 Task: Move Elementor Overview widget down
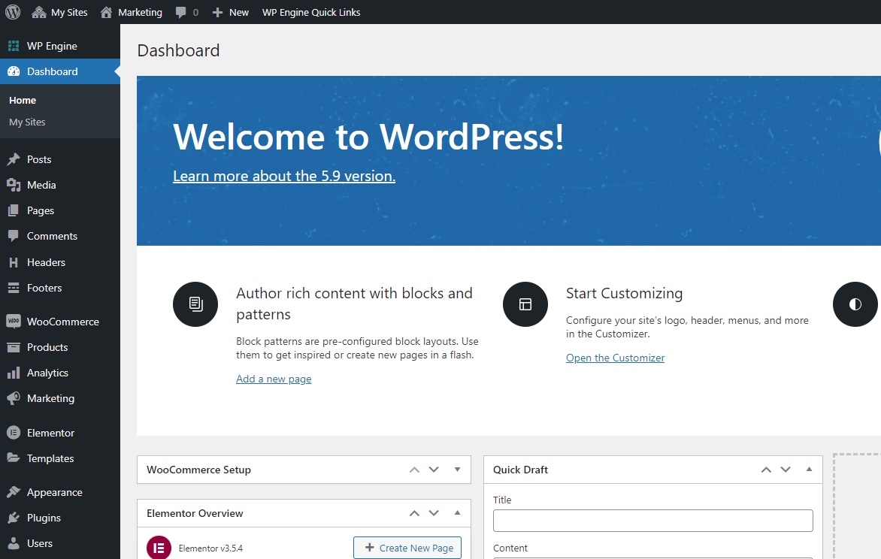[434, 513]
